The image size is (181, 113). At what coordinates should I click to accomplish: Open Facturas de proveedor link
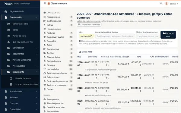57,81
